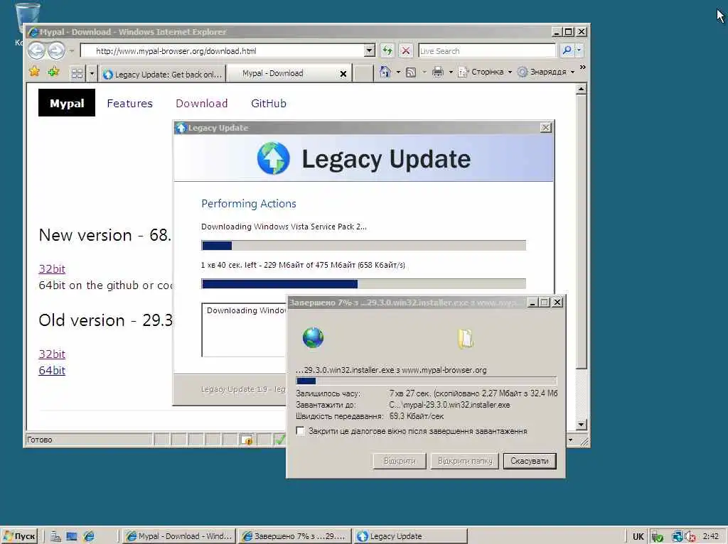
Task: Open tab list dropdown arrow
Action: [x=92, y=73]
